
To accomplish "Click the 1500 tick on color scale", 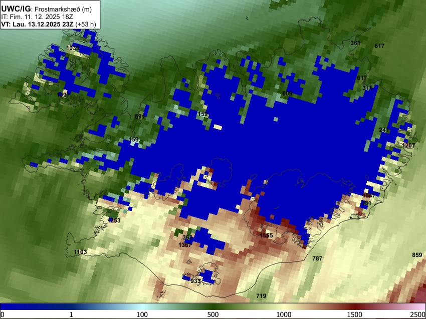I will point(355,314).
